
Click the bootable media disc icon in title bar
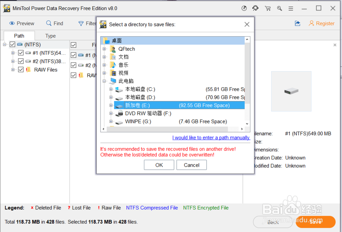244,8
